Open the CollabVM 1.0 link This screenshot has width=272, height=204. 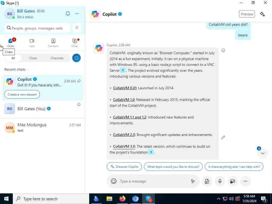(x=124, y=100)
